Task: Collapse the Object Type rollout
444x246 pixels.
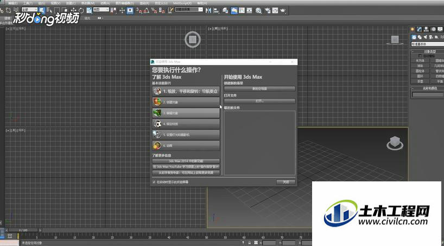Action: (x=428, y=52)
